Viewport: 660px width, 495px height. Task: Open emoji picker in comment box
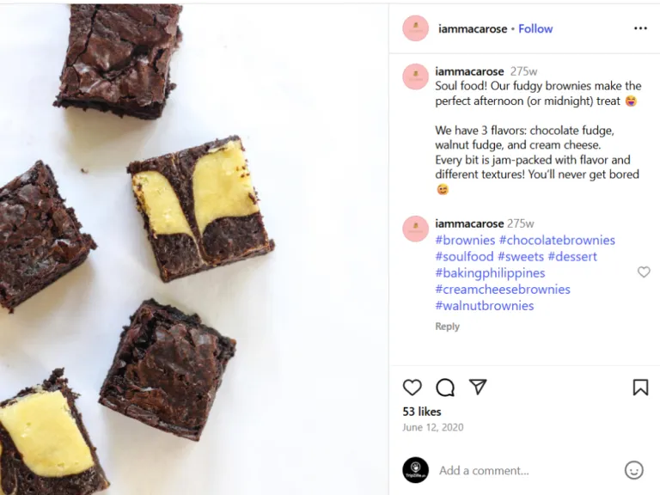[x=633, y=470]
